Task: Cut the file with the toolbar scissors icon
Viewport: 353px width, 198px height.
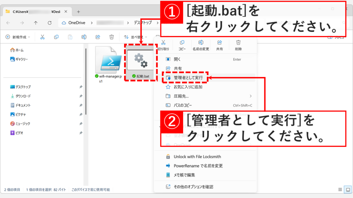Action: point(42,37)
